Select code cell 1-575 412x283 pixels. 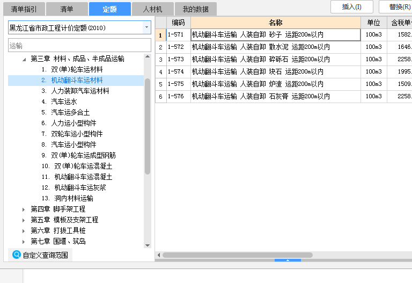pyautogui.click(x=179, y=84)
